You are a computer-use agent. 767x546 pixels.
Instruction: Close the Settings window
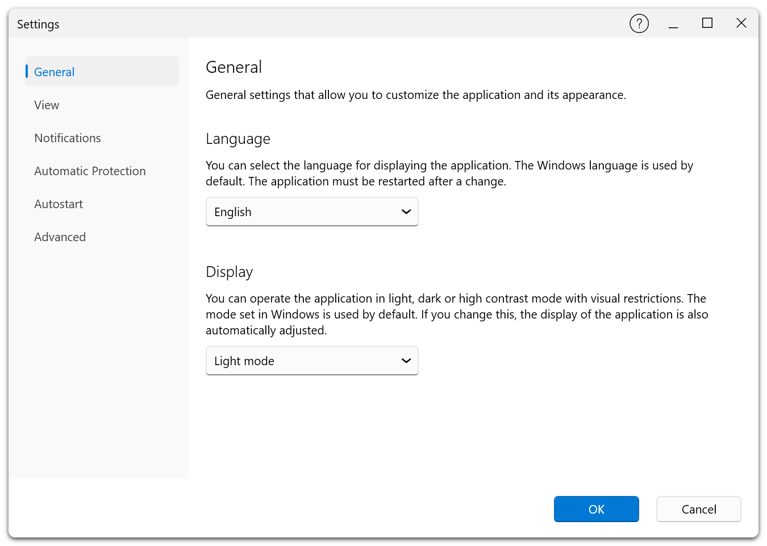741,23
